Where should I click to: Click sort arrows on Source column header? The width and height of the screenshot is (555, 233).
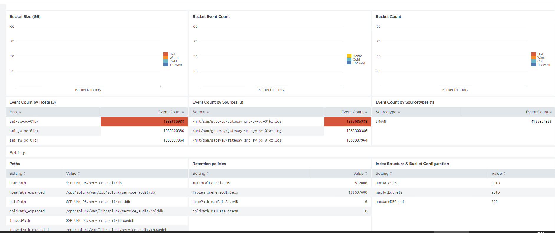click(208, 112)
